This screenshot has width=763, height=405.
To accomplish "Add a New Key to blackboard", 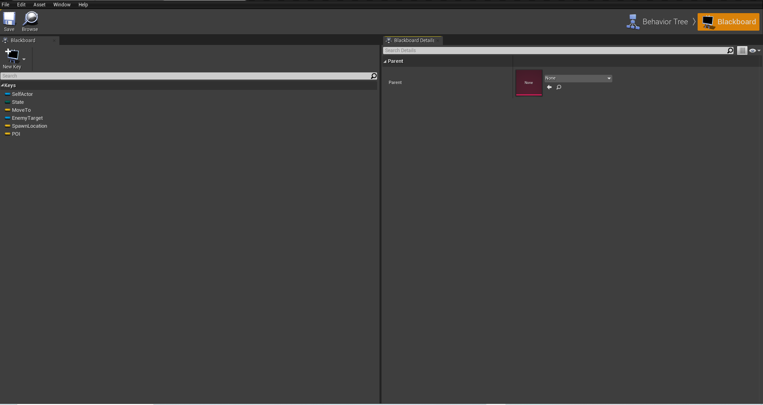I will [12, 59].
